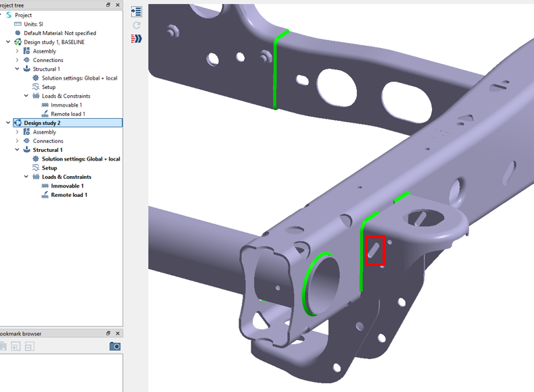Click the bold Solution settings gear icon
Viewport: 534px width, 392px height.
click(x=35, y=159)
